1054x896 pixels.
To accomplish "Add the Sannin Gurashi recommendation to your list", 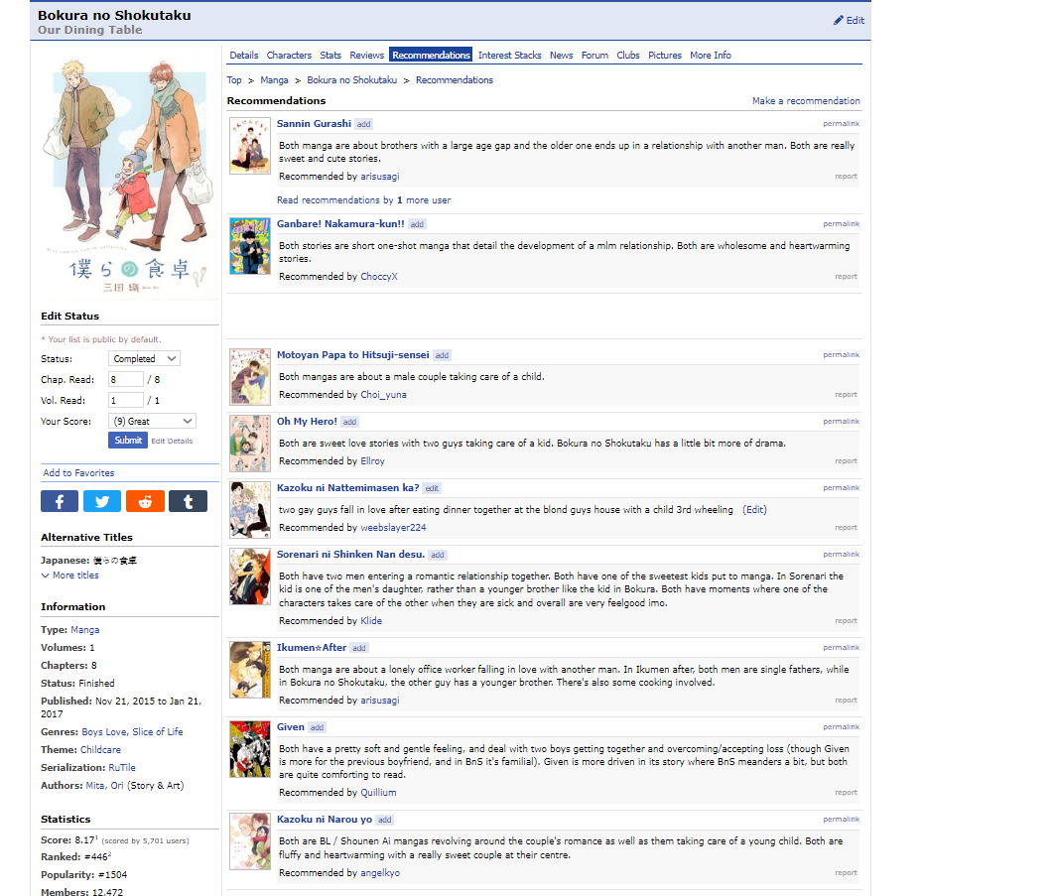I will (x=363, y=123).
